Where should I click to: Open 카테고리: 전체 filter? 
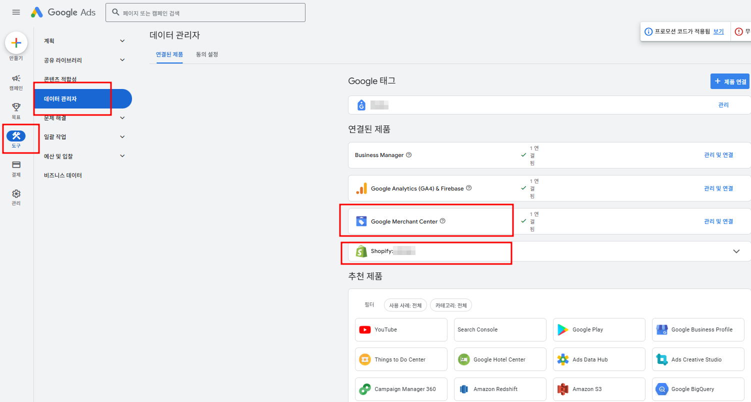pos(451,305)
